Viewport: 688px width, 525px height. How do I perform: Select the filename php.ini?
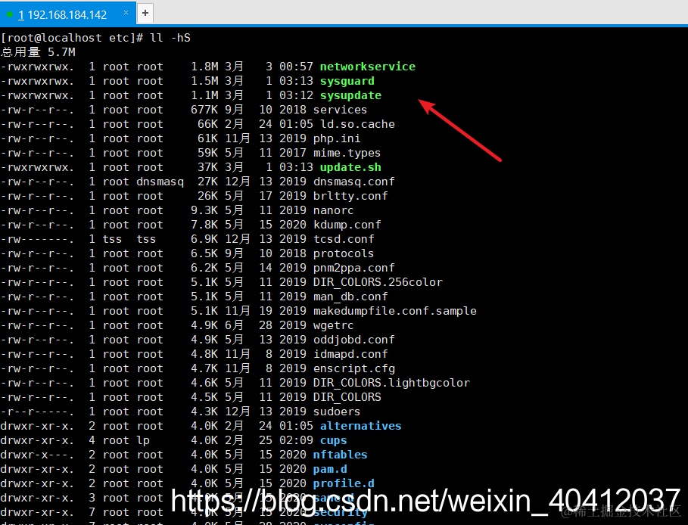coord(337,138)
